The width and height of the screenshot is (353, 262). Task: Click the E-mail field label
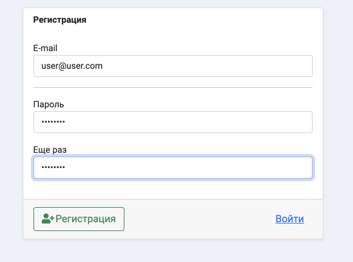45,48
